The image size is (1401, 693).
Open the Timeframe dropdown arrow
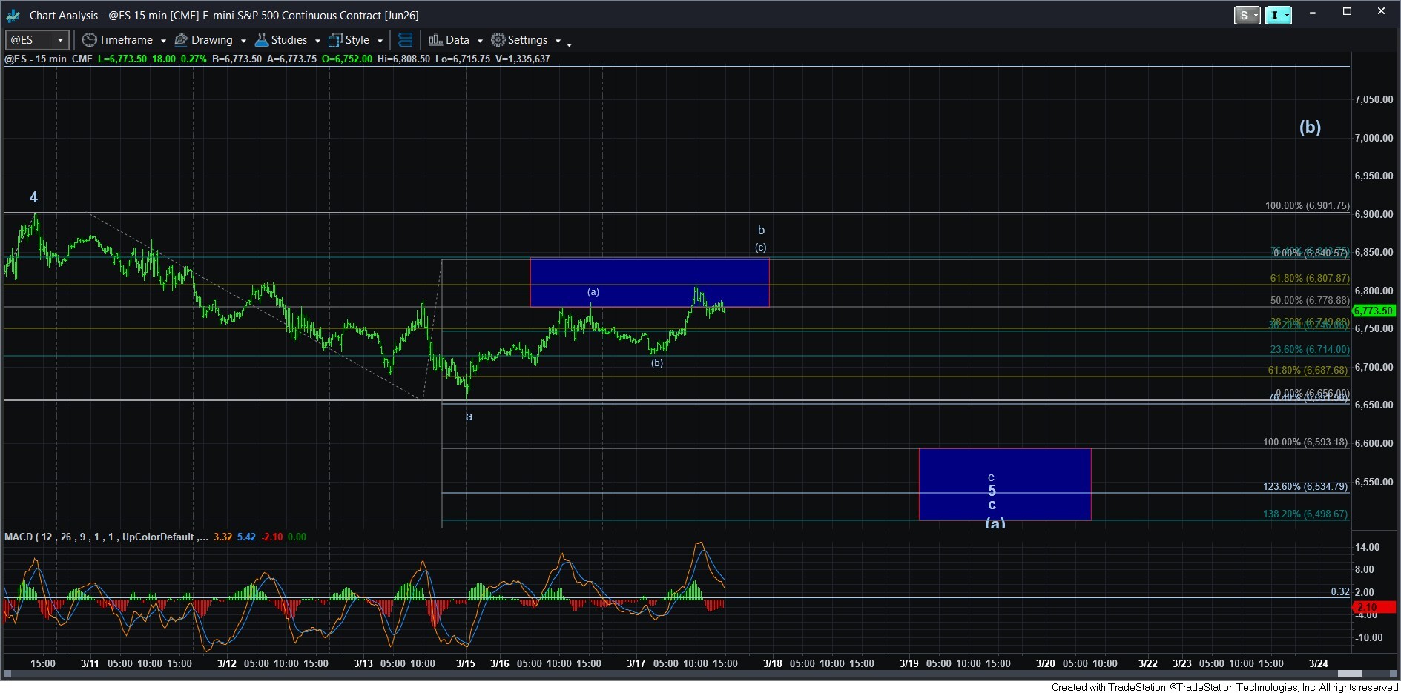click(163, 41)
